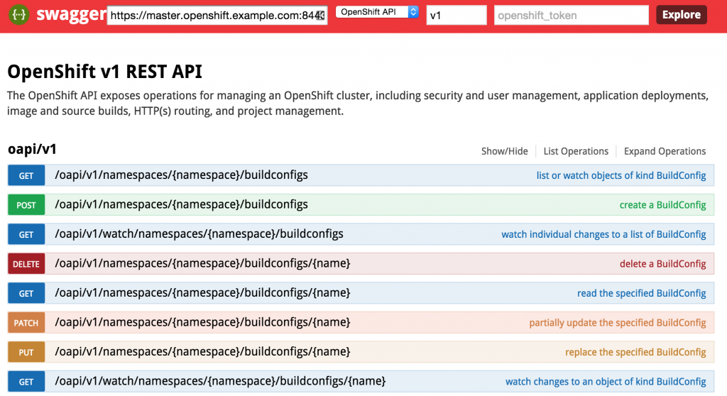Click GET badge for namespaces buildconfigs list
Screen dimensions: 727x396
pos(26,175)
